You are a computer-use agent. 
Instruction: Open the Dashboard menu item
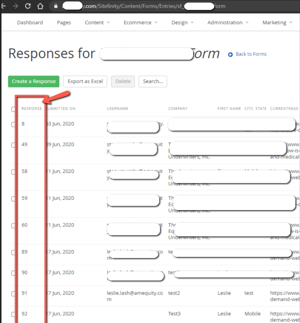pyautogui.click(x=30, y=22)
